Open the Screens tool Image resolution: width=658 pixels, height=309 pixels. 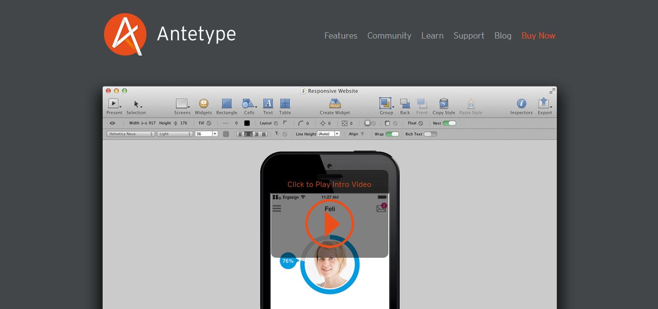point(182,103)
